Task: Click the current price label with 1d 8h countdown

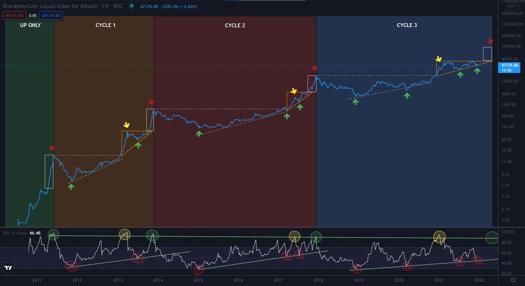Action: point(508,67)
